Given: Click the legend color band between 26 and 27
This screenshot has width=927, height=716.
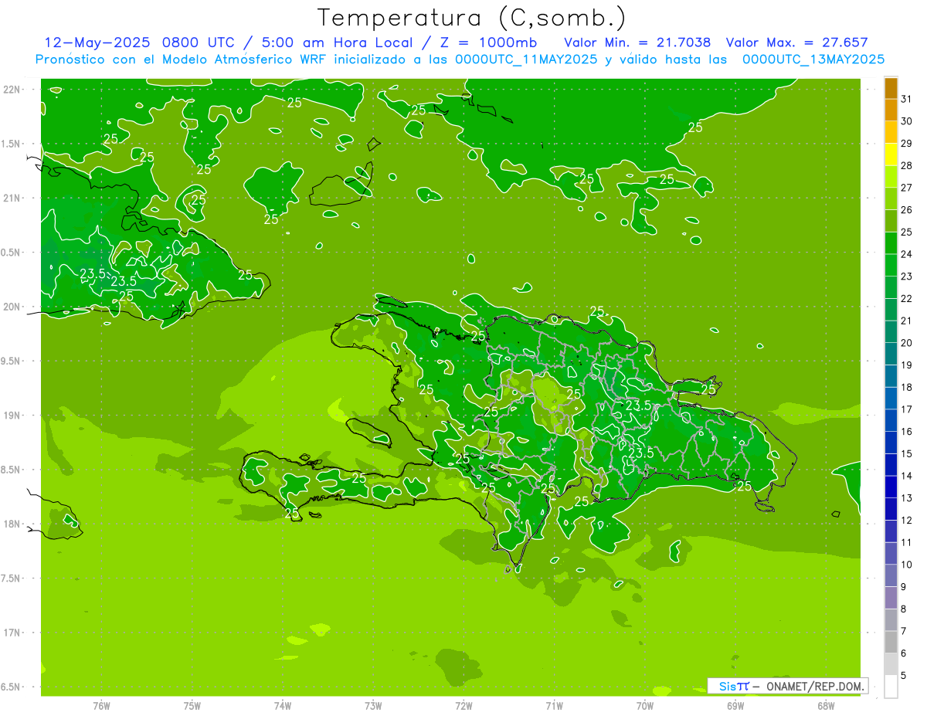Looking at the screenshot, I should 891,199.
